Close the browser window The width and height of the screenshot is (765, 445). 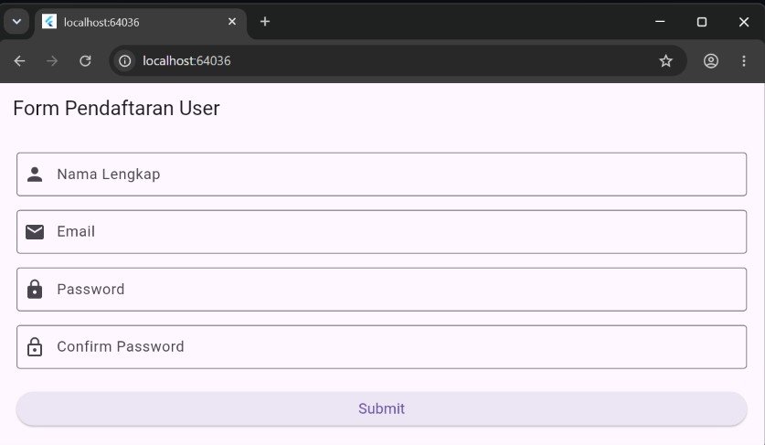point(744,21)
